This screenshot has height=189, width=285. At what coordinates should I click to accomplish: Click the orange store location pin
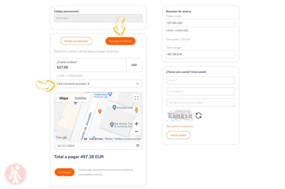point(100,112)
